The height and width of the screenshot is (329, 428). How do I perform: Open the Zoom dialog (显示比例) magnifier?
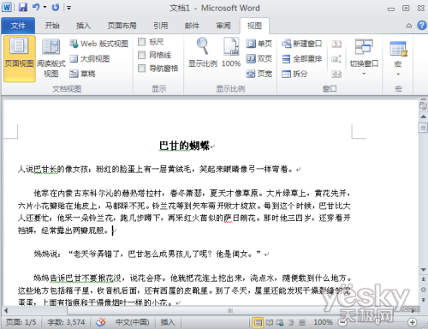203,52
